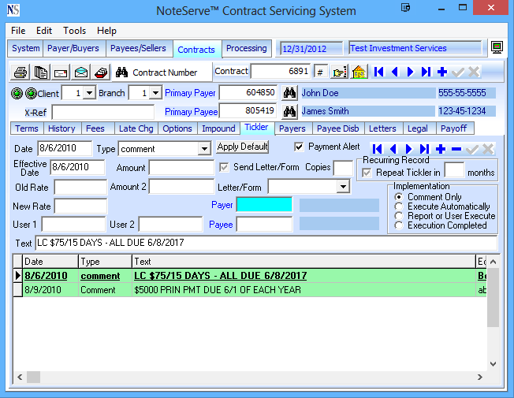
Task: Search Primary Payee using binoculars icon
Action: click(x=289, y=111)
